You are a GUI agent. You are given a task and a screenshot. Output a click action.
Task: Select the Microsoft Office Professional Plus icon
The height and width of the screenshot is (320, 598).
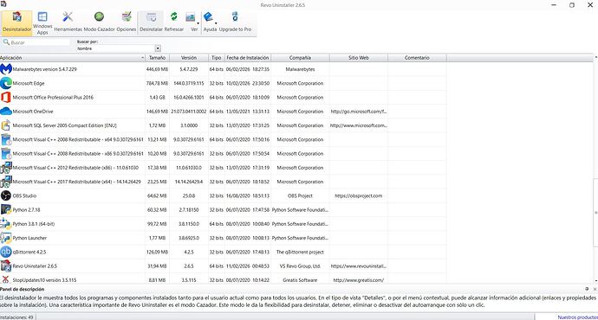tap(6, 98)
